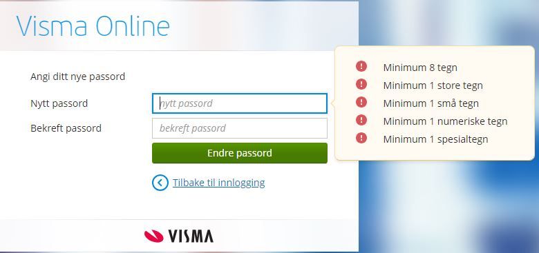The height and width of the screenshot is (253, 539).
Task: Click the Angi ditt nye passord heading
Action: [x=77, y=77]
